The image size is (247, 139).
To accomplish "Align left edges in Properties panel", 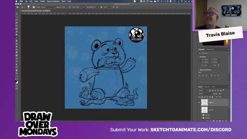I will pyautogui.click(x=200, y=76).
